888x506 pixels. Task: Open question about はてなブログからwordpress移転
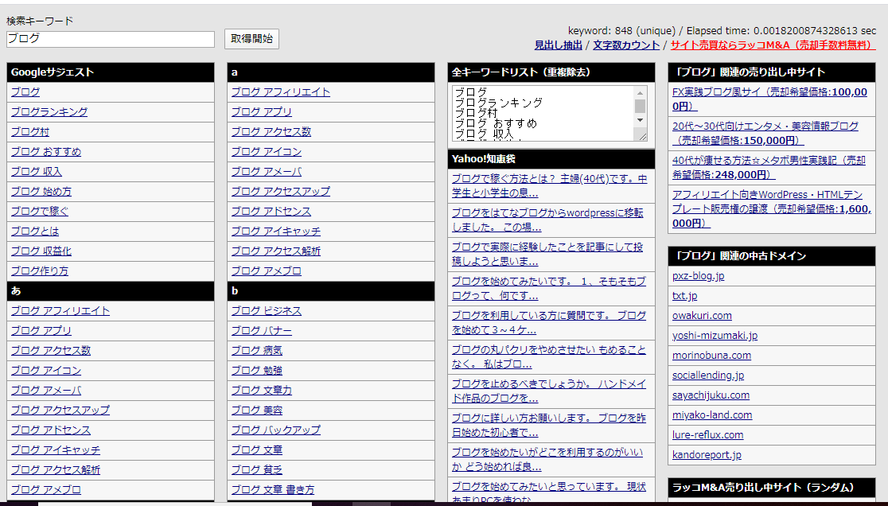tap(547, 220)
